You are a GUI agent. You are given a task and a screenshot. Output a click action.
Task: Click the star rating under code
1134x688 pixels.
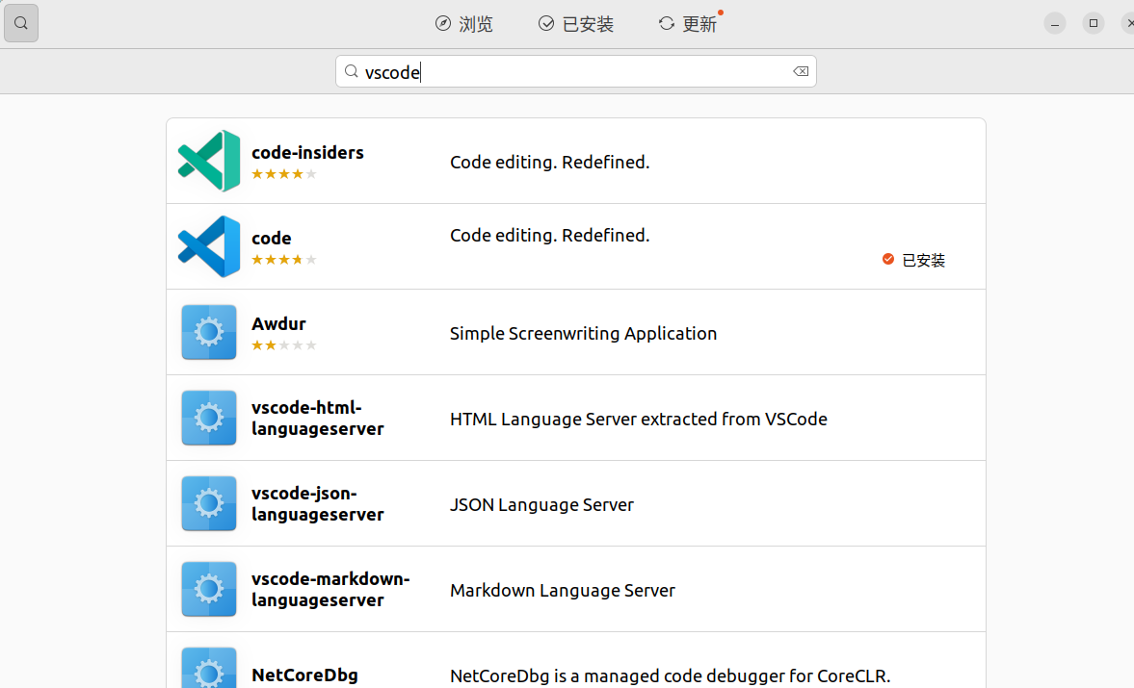pyautogui.click(x=284, y=260)
